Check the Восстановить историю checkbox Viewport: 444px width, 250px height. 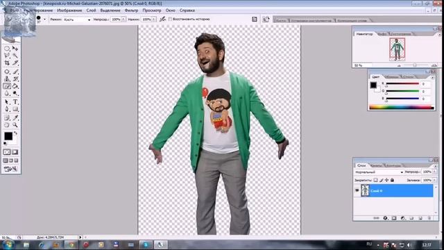[x=170, y=19]
